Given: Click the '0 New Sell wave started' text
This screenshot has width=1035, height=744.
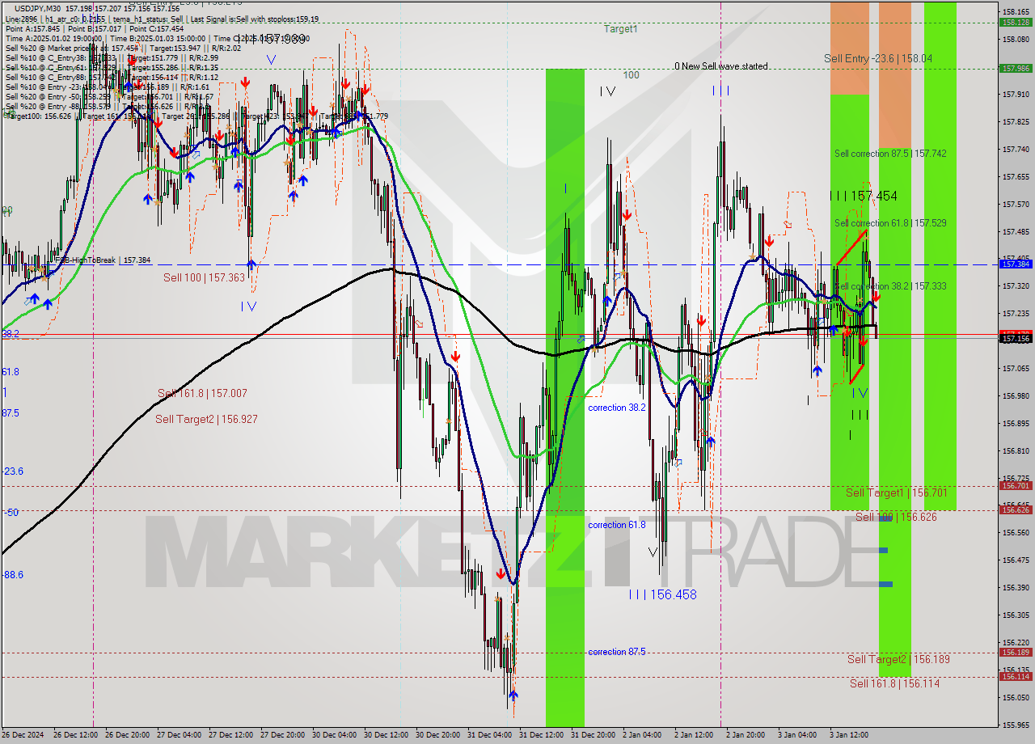Looking at the screenshot, I should point(721,66).
